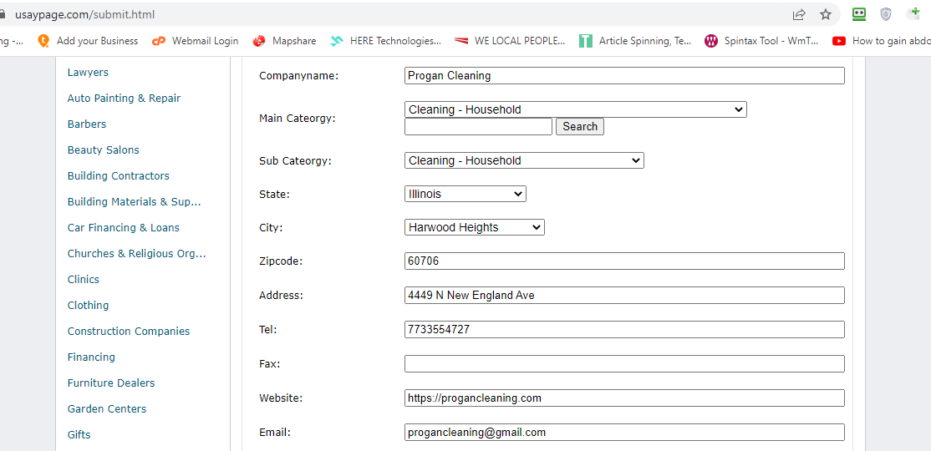Open the Building Contractors link
931x451 pixels.
point(118,175)
